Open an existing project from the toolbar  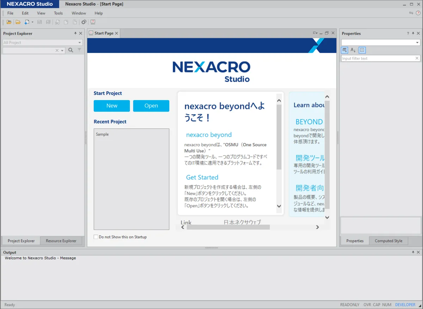click(x=9, y=22)
